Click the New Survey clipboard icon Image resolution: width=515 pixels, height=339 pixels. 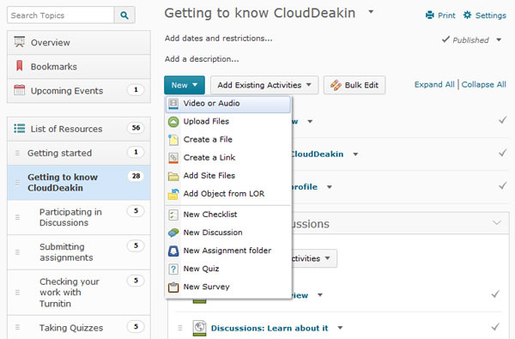(173, 288)
